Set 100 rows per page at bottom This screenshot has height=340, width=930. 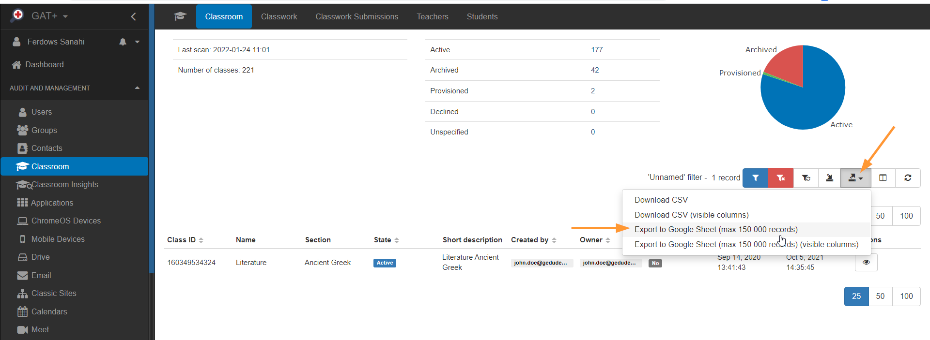906,296
